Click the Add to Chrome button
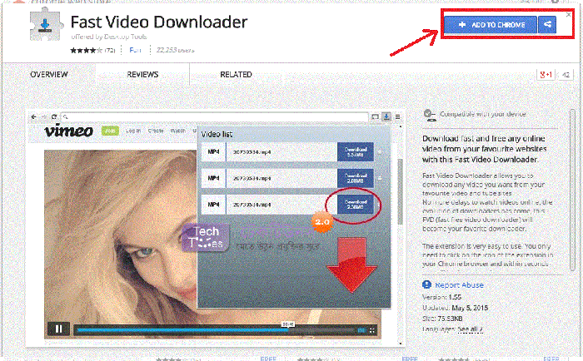This screenshot has height=361, width=583. tap(491, 25)
